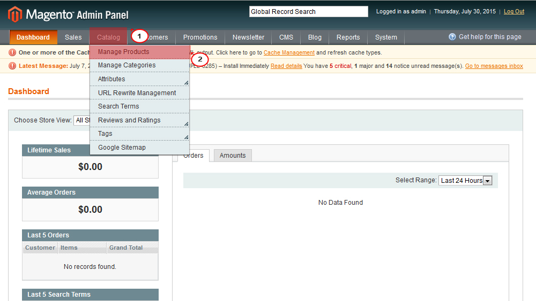Expand the Attributes submenu
Screen dimensions: 536x301
point(139,79)
